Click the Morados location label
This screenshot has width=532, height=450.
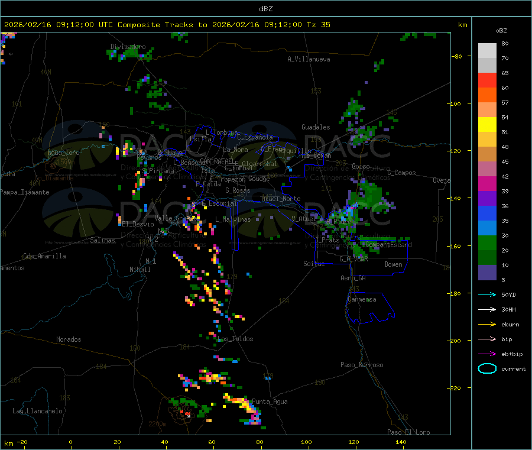pos(69,339)
